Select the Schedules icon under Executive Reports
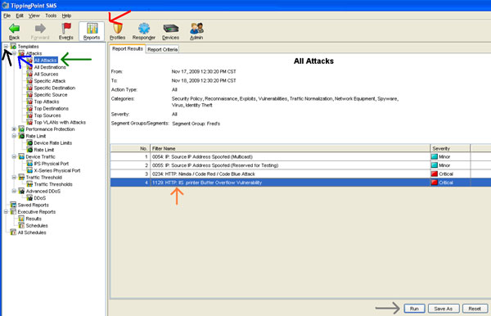 pyautogui.click(x=21, y=225)
